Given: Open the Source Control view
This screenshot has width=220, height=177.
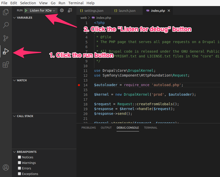Looking at the screenshot, I should [x=6, y=38].
